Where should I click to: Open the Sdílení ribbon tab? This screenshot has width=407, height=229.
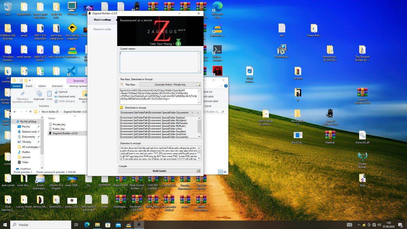click(42, 86)
